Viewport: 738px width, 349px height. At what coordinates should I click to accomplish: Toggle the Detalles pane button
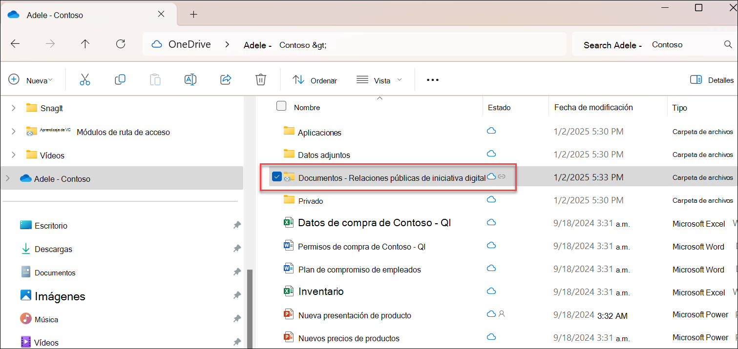[x=712, y=80]
